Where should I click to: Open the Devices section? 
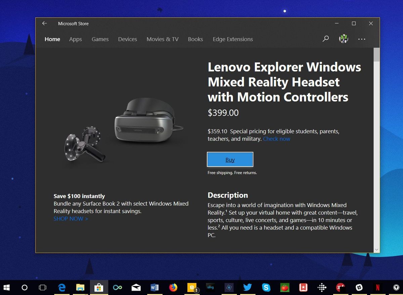click(127, 39)
